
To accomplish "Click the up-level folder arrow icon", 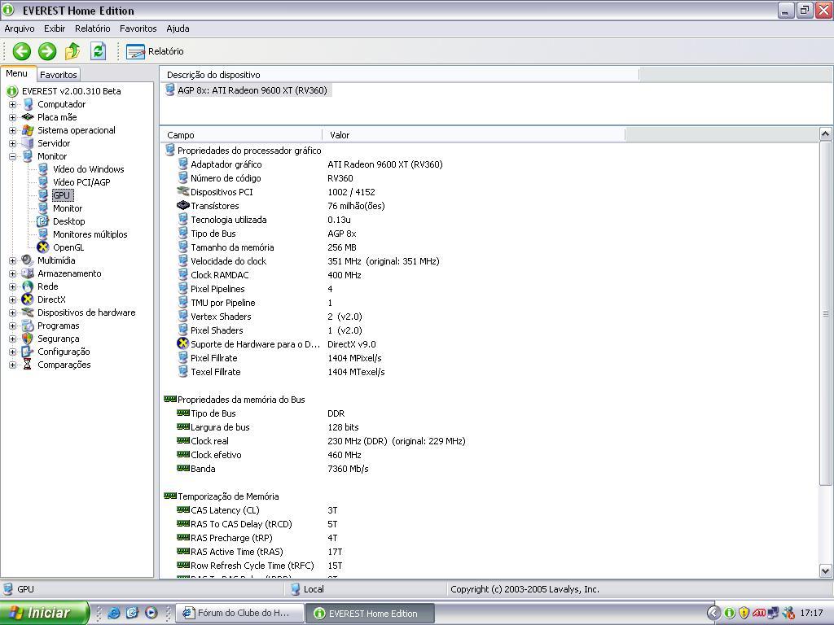I will (72, 51).
